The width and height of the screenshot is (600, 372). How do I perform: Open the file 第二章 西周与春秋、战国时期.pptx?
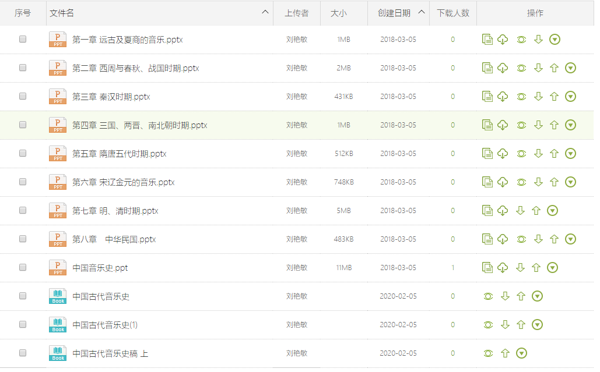(135, 68)
